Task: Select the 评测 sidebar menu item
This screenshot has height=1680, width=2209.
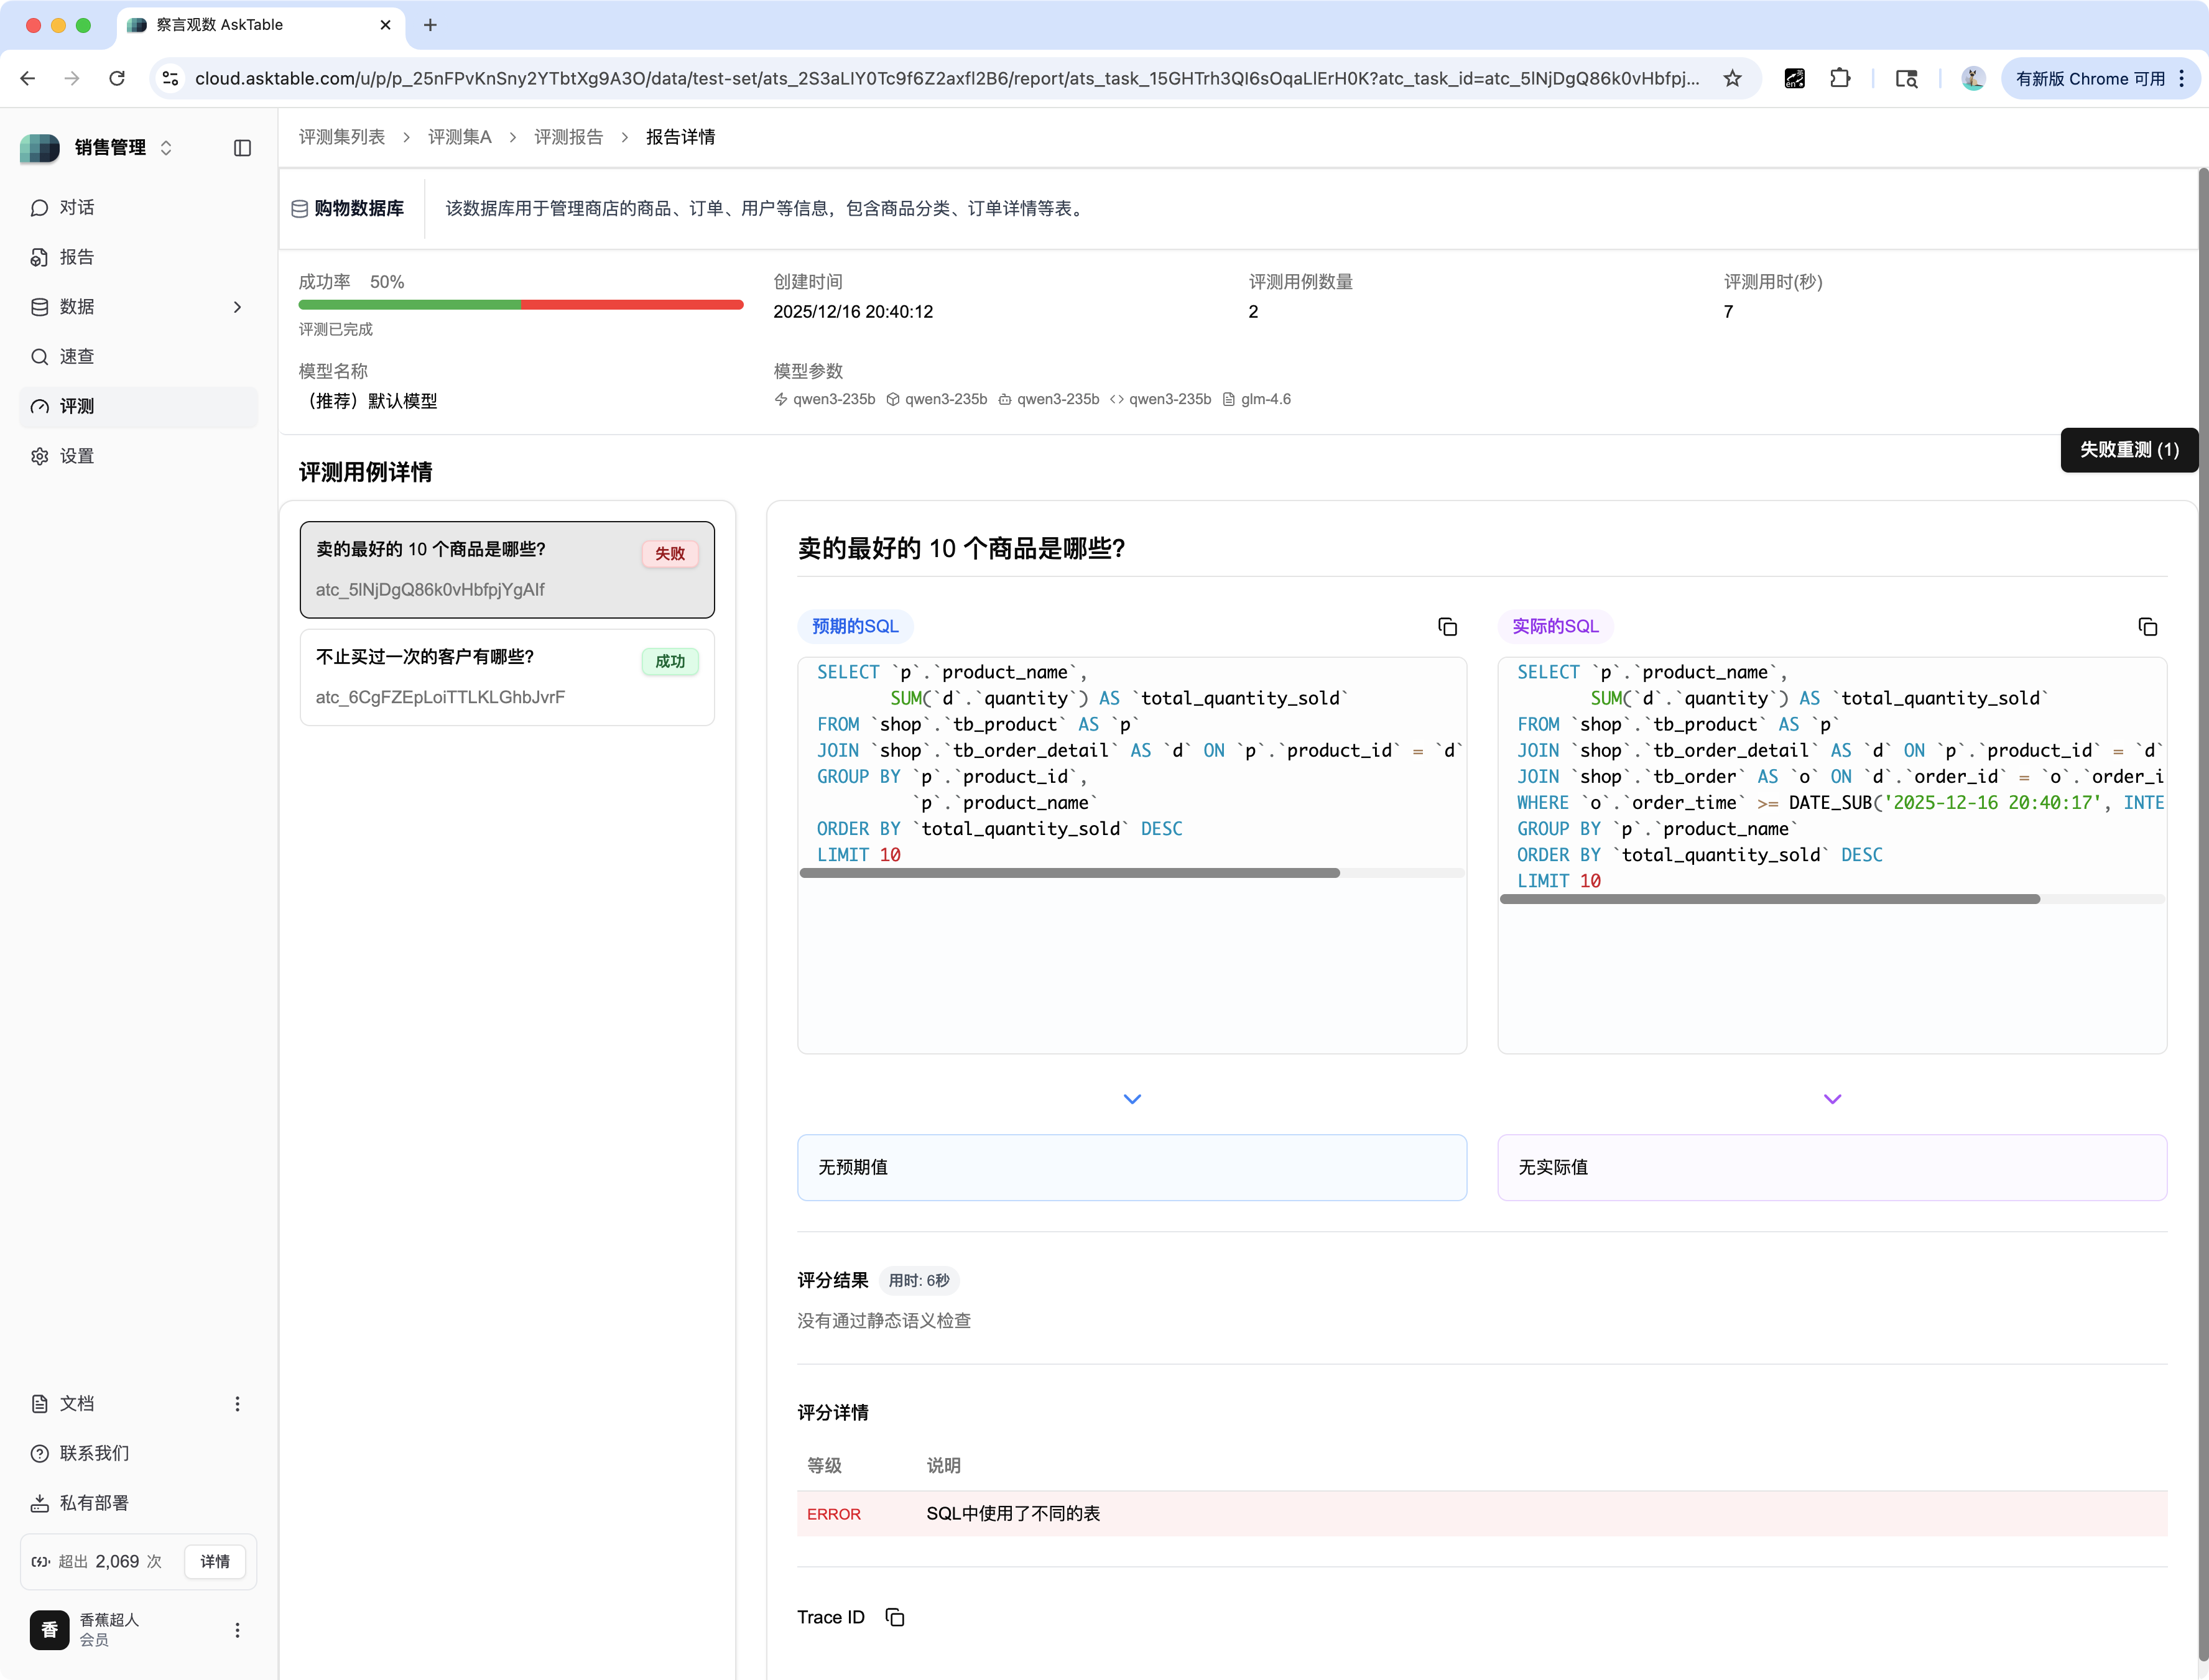Action: pos(77,407)
